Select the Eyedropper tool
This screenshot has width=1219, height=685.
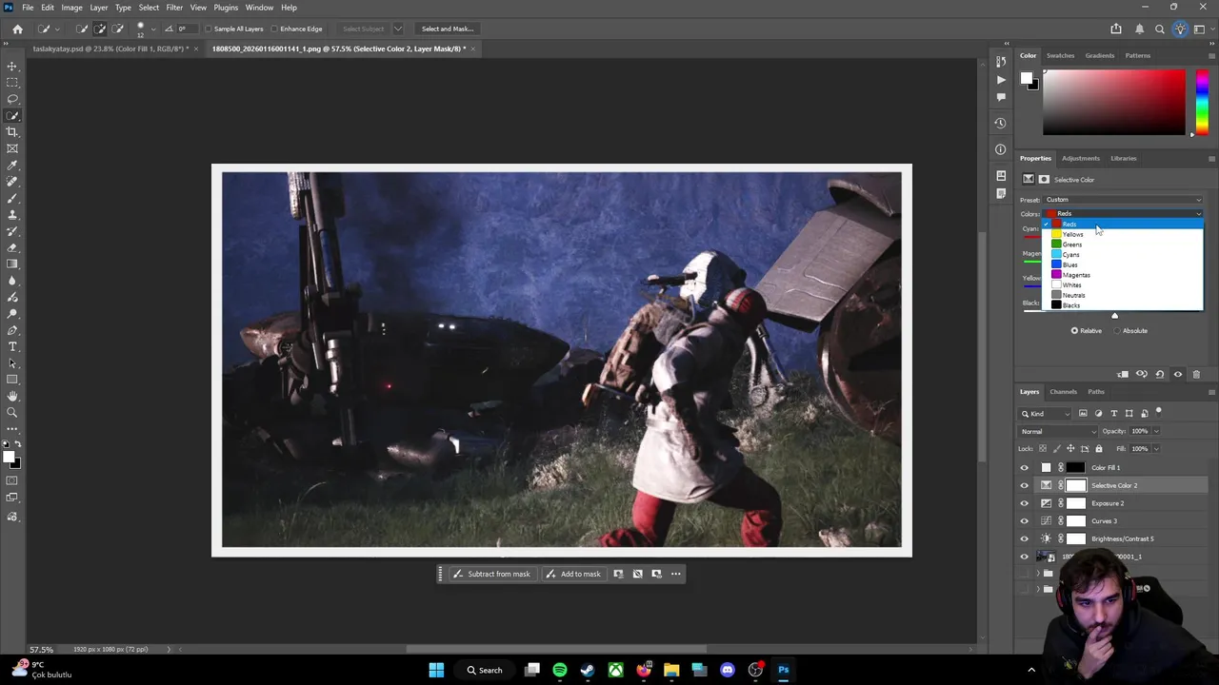point(12,166)
